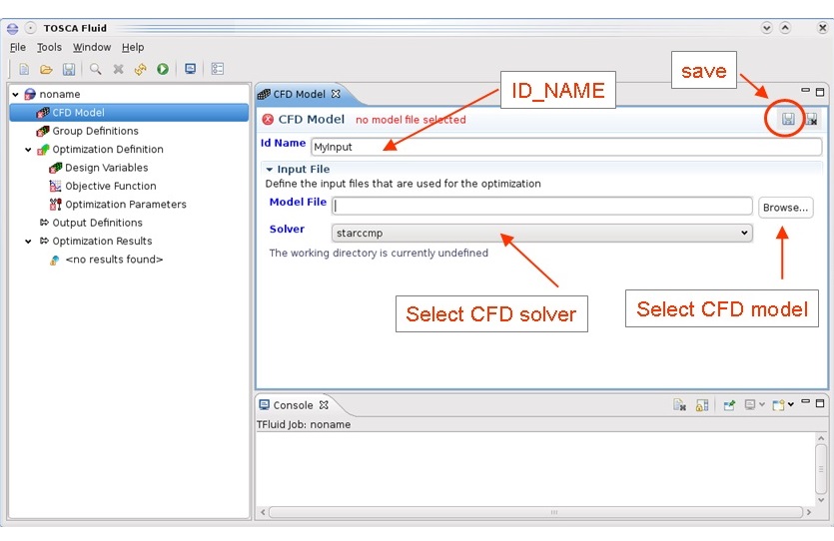Switch to the CFD Model tab
The image size is (834, 541).
pos(299,94)
